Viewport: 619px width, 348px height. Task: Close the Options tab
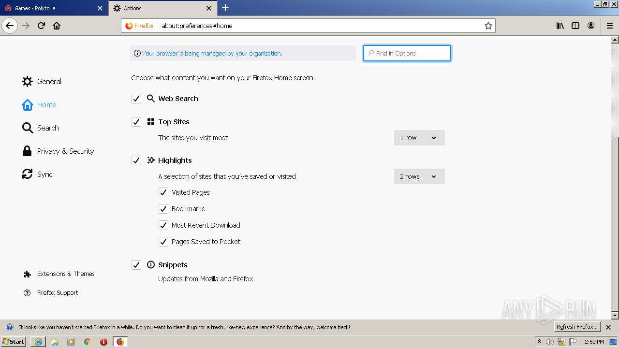click(x=209, y=8)
